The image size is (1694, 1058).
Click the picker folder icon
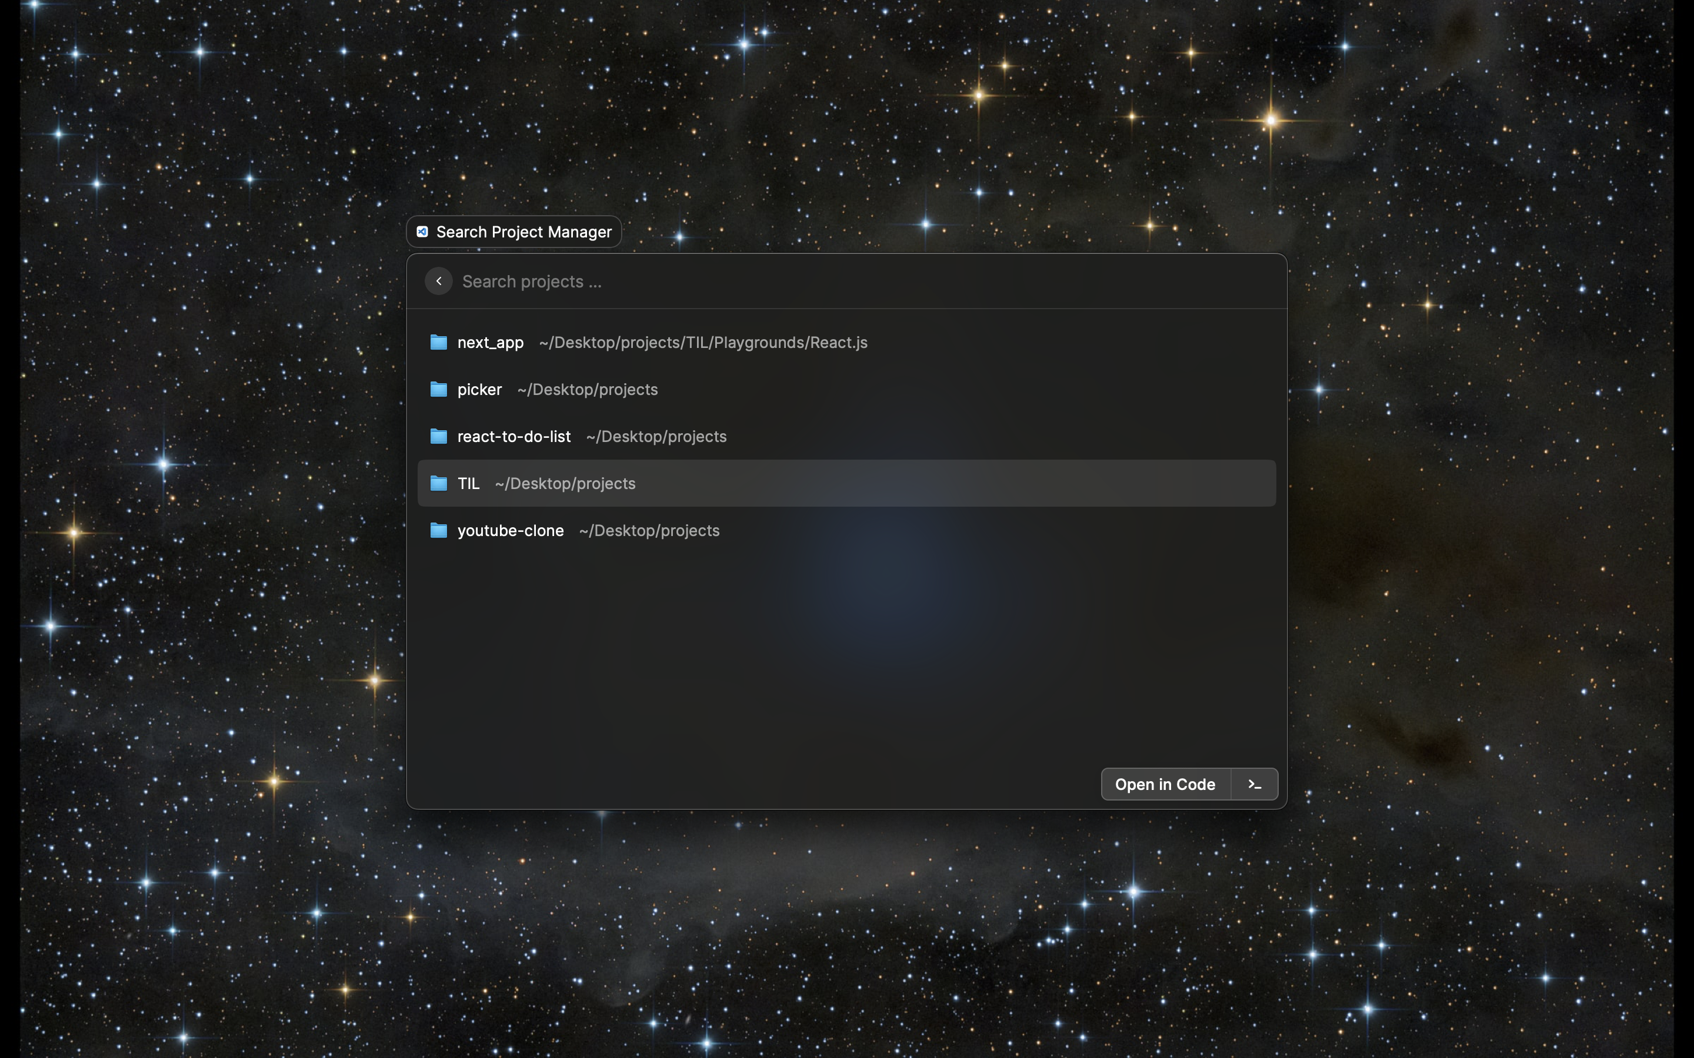438,389
